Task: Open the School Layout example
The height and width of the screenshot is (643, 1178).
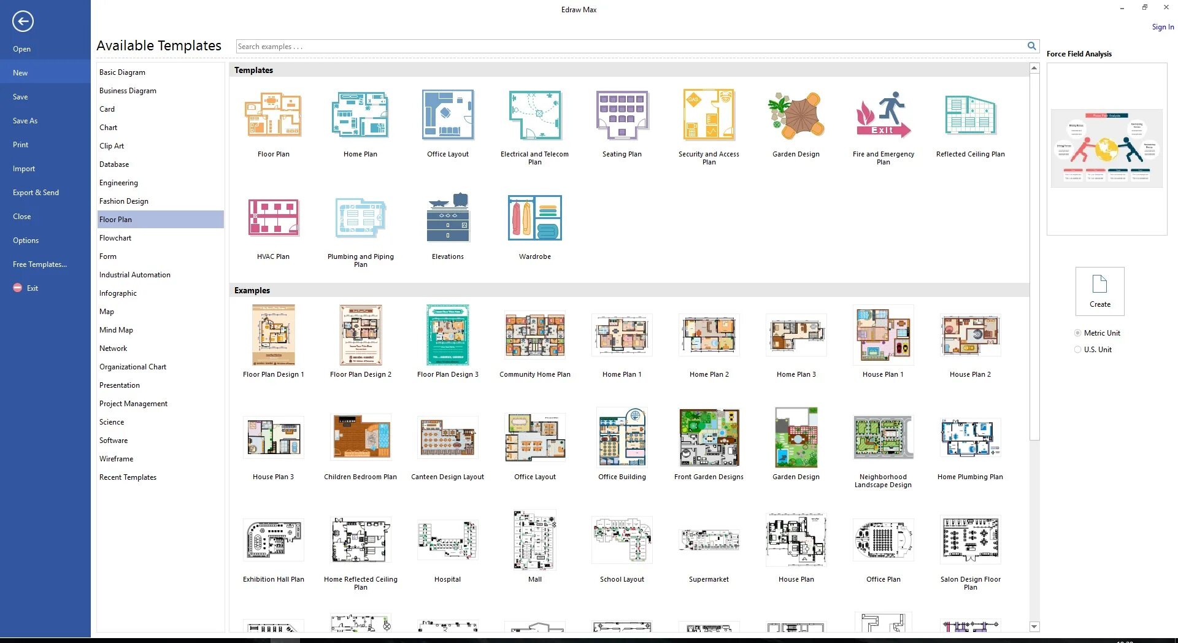Action: (x=622, y=540)
